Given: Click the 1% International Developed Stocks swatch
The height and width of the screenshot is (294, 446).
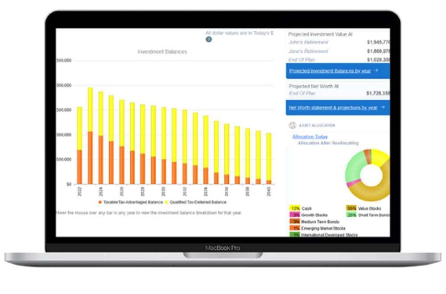Looking at the screenshot, I should pos(295,235).
